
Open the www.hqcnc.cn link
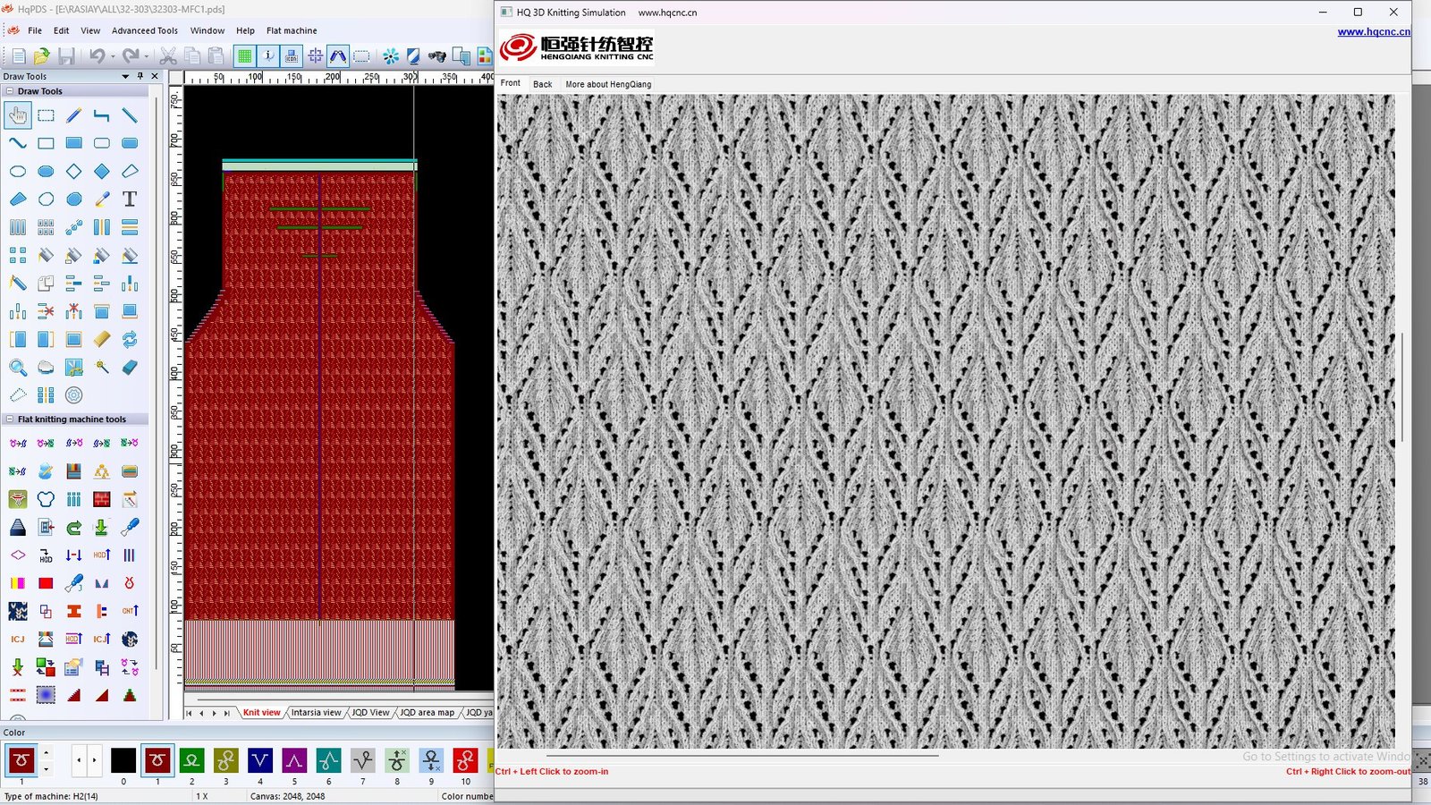(x=1373, y=31)
